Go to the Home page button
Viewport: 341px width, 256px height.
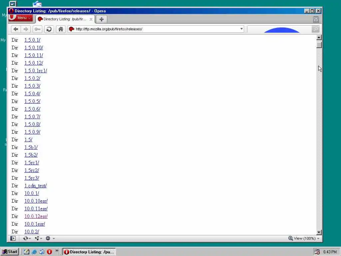click(61, 29)
